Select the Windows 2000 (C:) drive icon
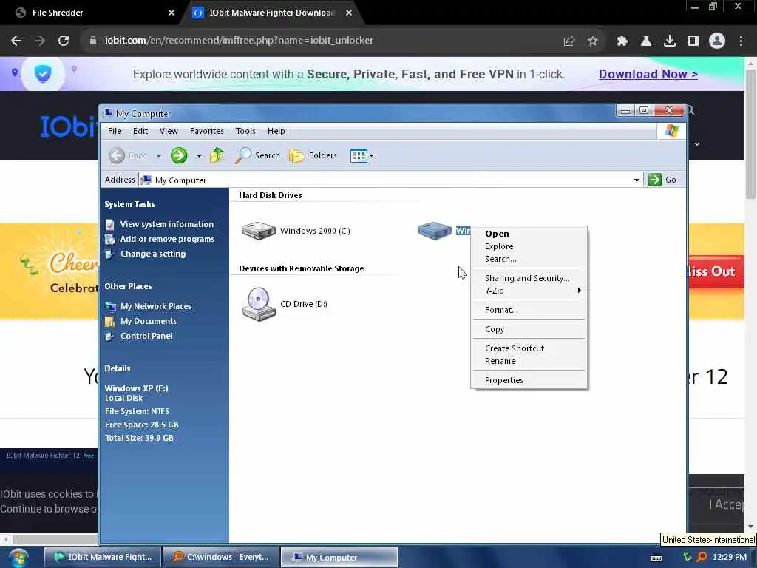 click(x=259, y=231)
